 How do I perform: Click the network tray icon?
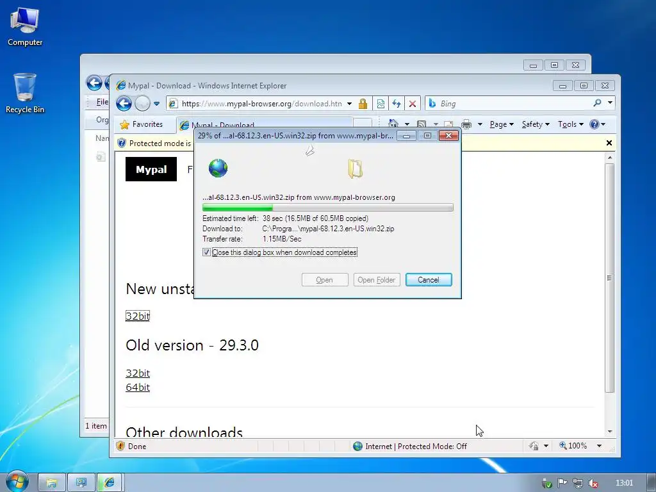pyautogui.click(x=578, y=483)
